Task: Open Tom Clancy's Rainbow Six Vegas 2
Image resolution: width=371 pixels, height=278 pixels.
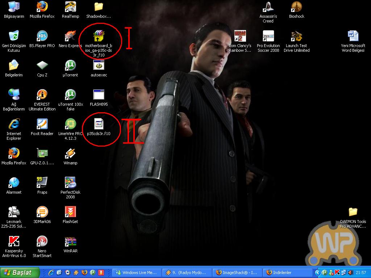Action: (x=240, y=41)
